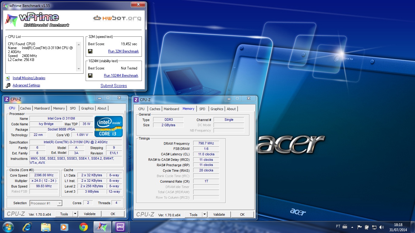Select SPD tab in right CPU-Z window

tap(202, 109)
